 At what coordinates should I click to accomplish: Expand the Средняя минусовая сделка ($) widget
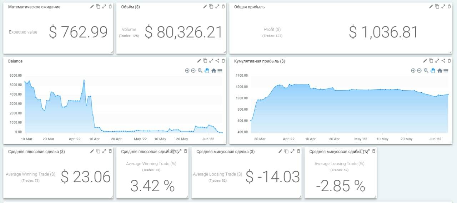click(x=292, y=151)
